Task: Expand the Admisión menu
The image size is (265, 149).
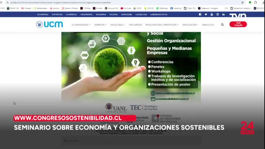Action: [x=101, y=25]
